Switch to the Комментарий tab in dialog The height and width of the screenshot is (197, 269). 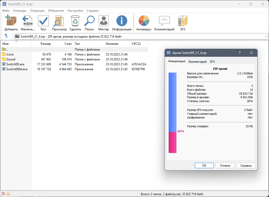pos(197,62)
